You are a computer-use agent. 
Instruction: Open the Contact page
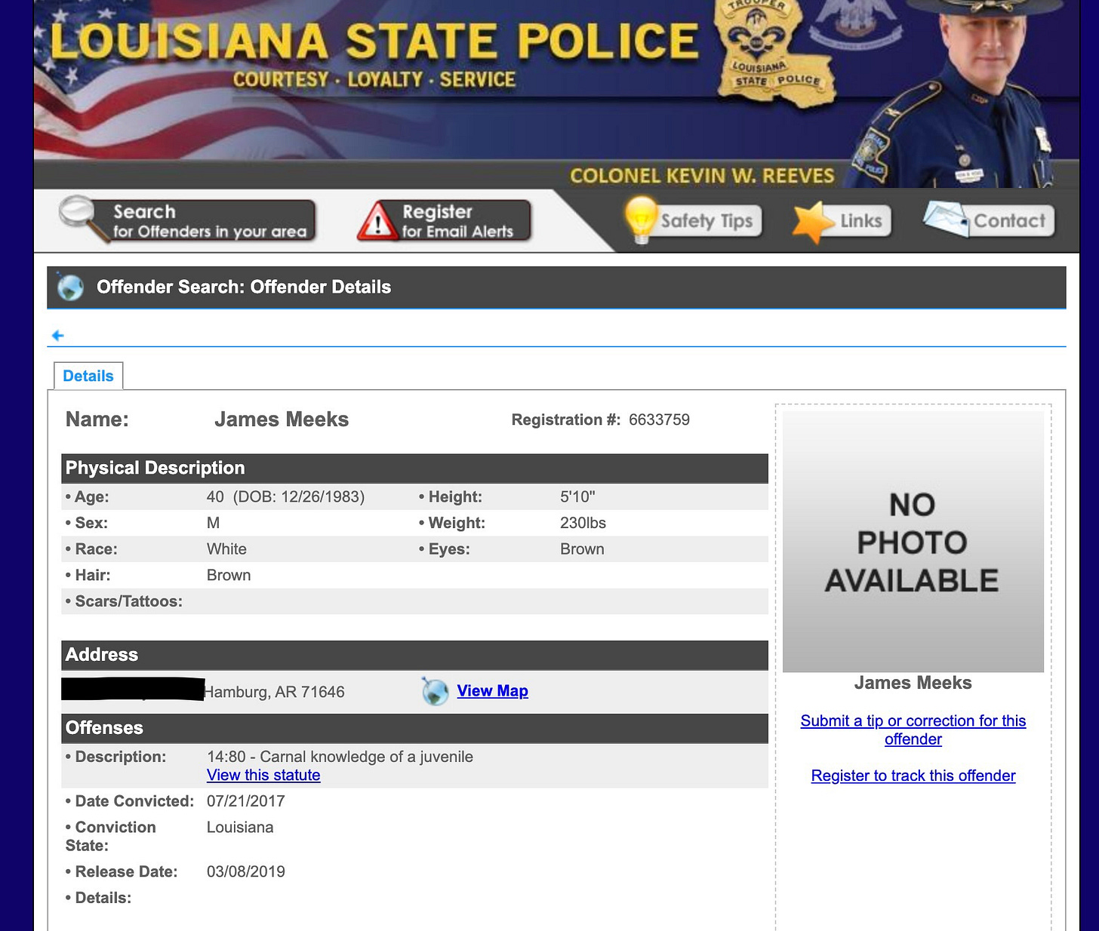(989, 220)
